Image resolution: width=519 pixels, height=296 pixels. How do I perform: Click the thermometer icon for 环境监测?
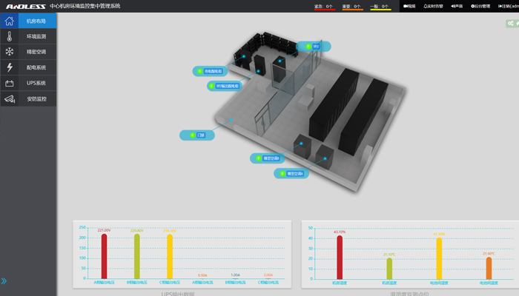coord(10,36)
